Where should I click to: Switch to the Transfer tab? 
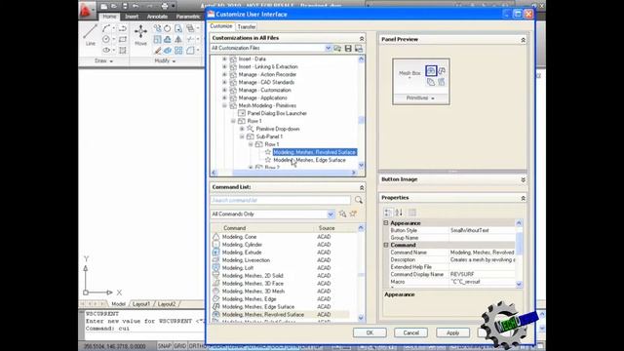pos(247,26)
